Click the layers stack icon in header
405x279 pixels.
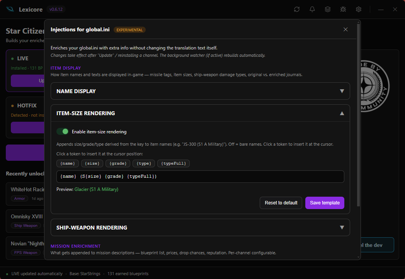327,9
